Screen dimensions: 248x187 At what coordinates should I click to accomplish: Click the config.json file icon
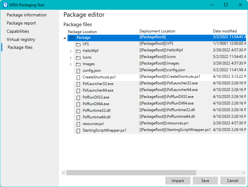(x=78, y=71)
